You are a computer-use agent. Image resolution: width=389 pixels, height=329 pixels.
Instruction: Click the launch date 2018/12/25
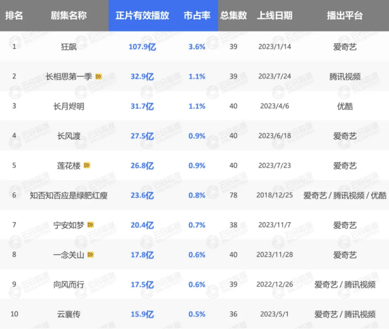(x=275, y=195)
